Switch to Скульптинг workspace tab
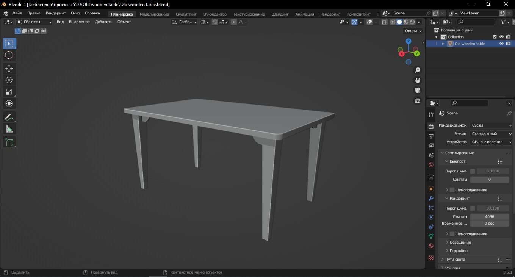The width and height of the screenshot is (515, 277). [x=186, y=14]
